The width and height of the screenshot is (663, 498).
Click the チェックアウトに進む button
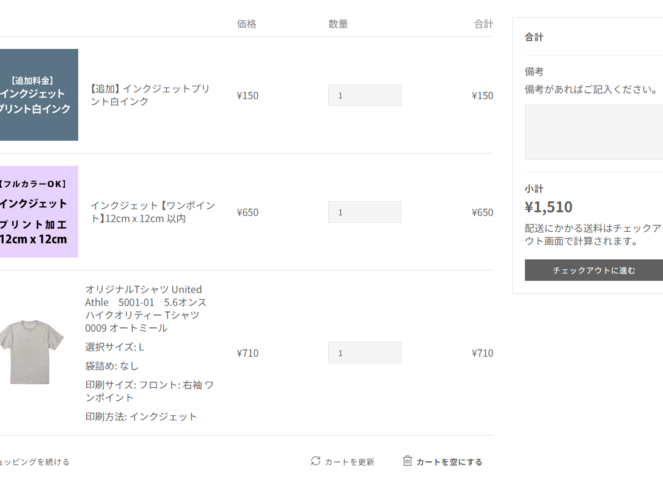(x=593, y=270)
